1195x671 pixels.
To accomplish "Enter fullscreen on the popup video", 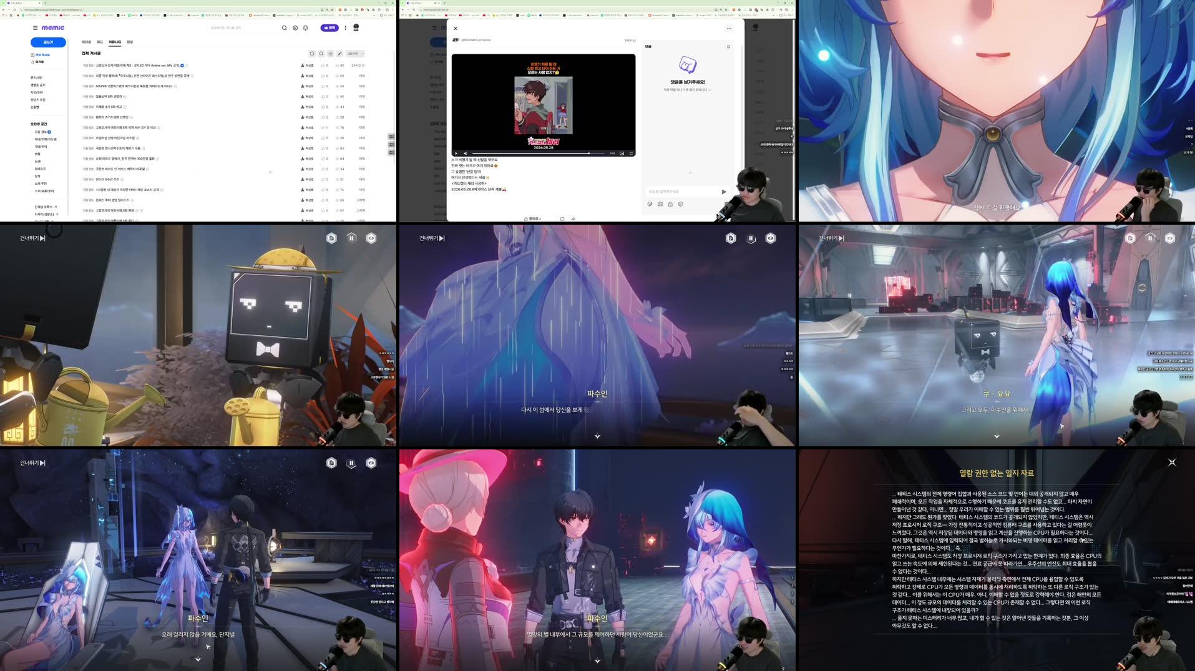I will [631, 153].
